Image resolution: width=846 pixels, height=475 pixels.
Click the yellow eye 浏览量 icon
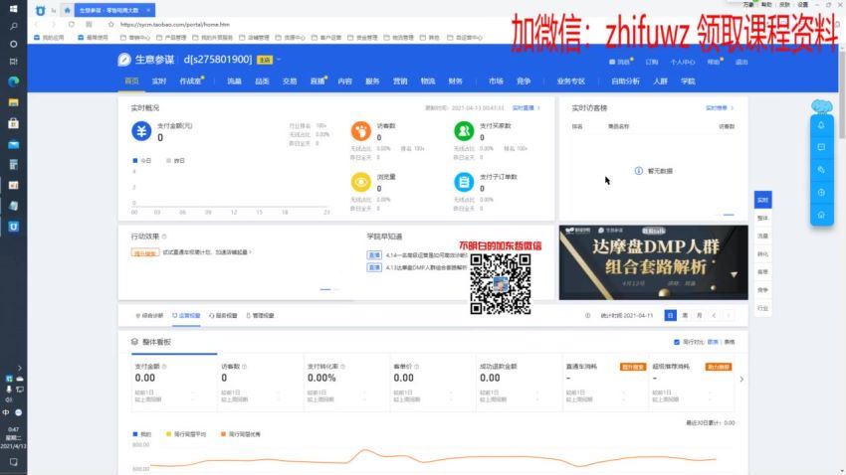pyautogui.click(x=361, y=182)
